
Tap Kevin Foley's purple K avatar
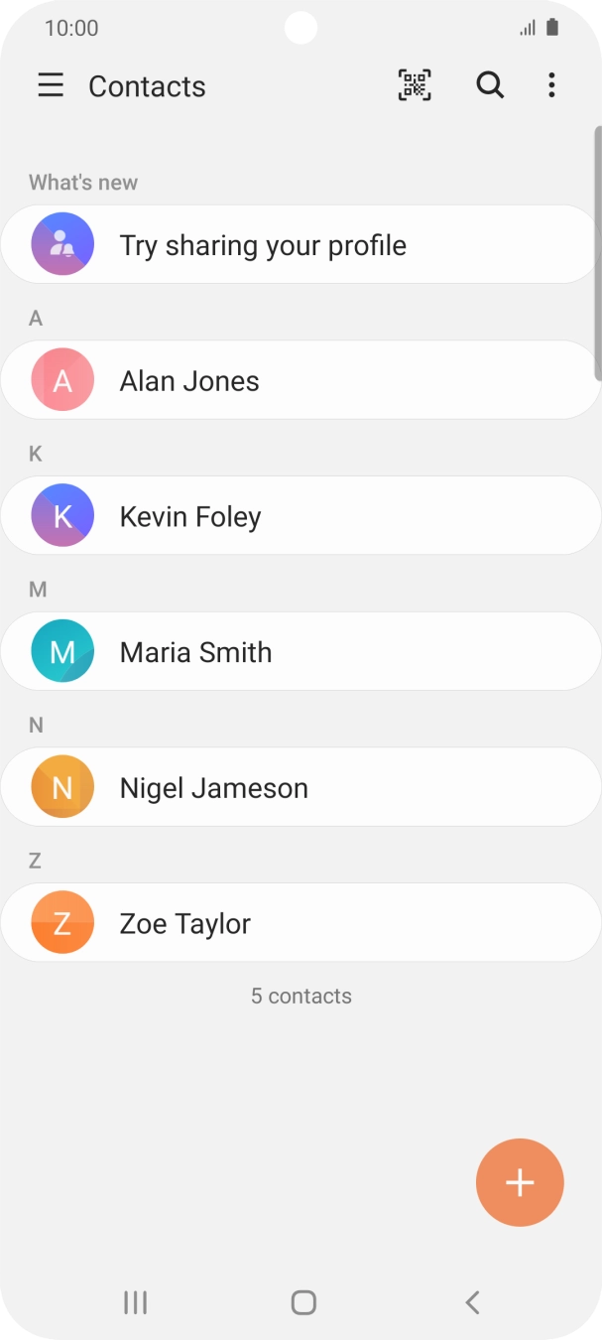coord(62,516)
